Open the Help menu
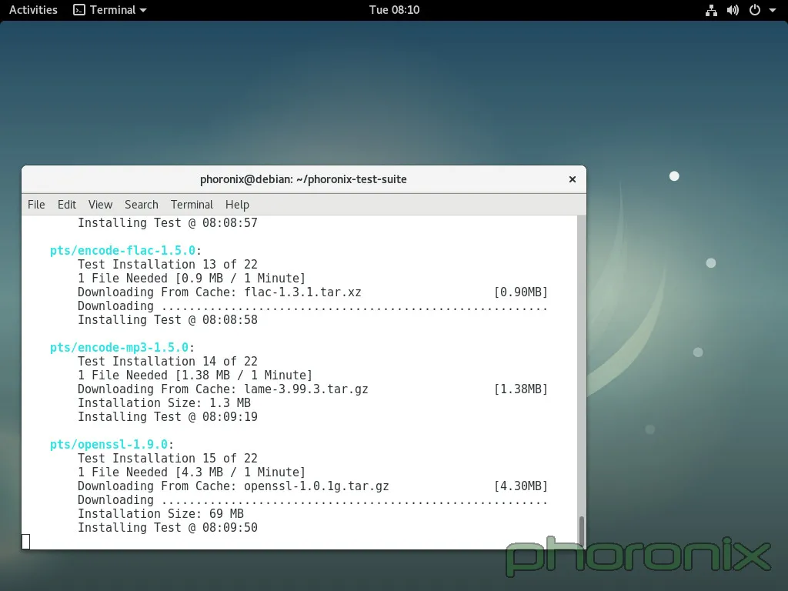This screenshot has width=788, height=591. click(x=237, y=205)
